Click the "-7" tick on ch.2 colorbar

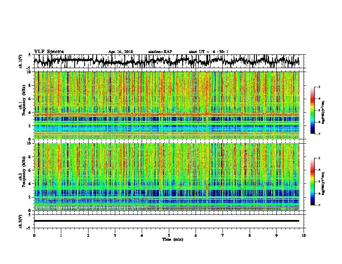(318, 205)
